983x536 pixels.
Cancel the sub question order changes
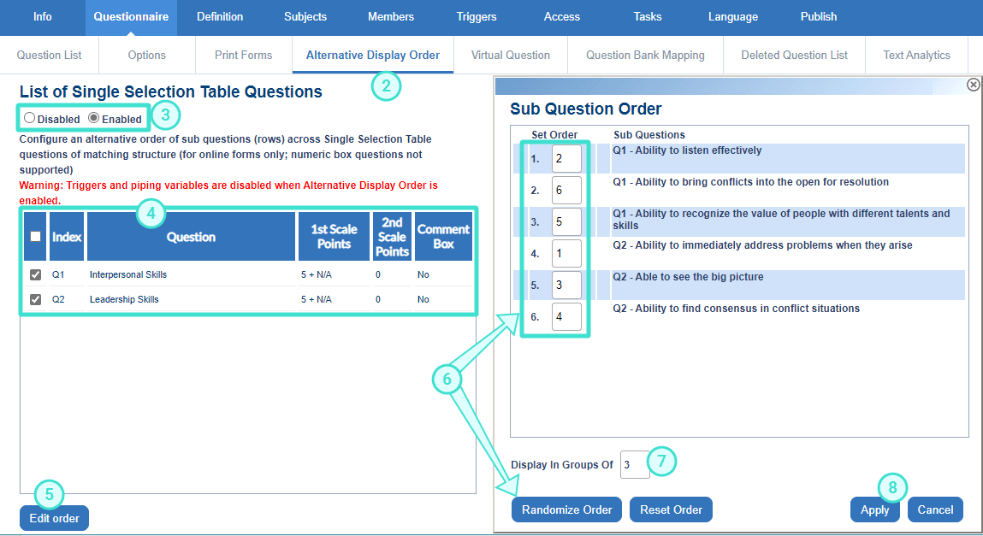coord(935,510)
